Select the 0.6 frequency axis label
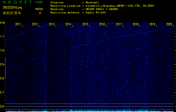Viewport: 176px width, 112px height. (x=2, y=106)
